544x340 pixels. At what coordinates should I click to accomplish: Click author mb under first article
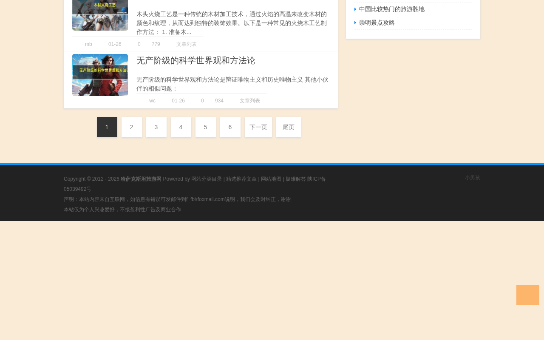(88, 44)
